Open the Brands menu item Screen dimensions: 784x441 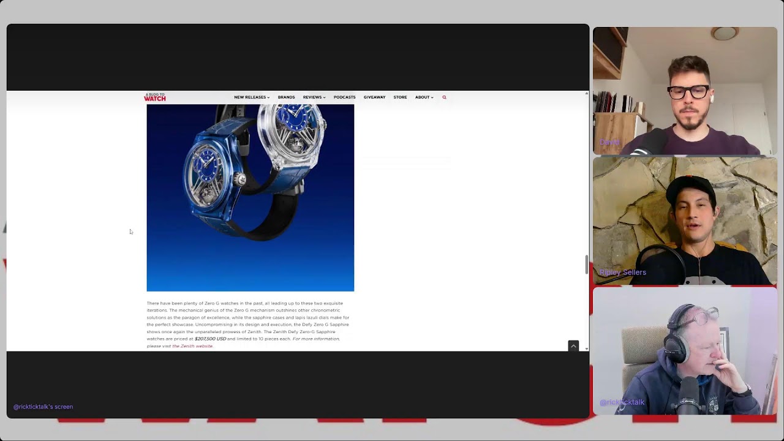coord(286,97)
